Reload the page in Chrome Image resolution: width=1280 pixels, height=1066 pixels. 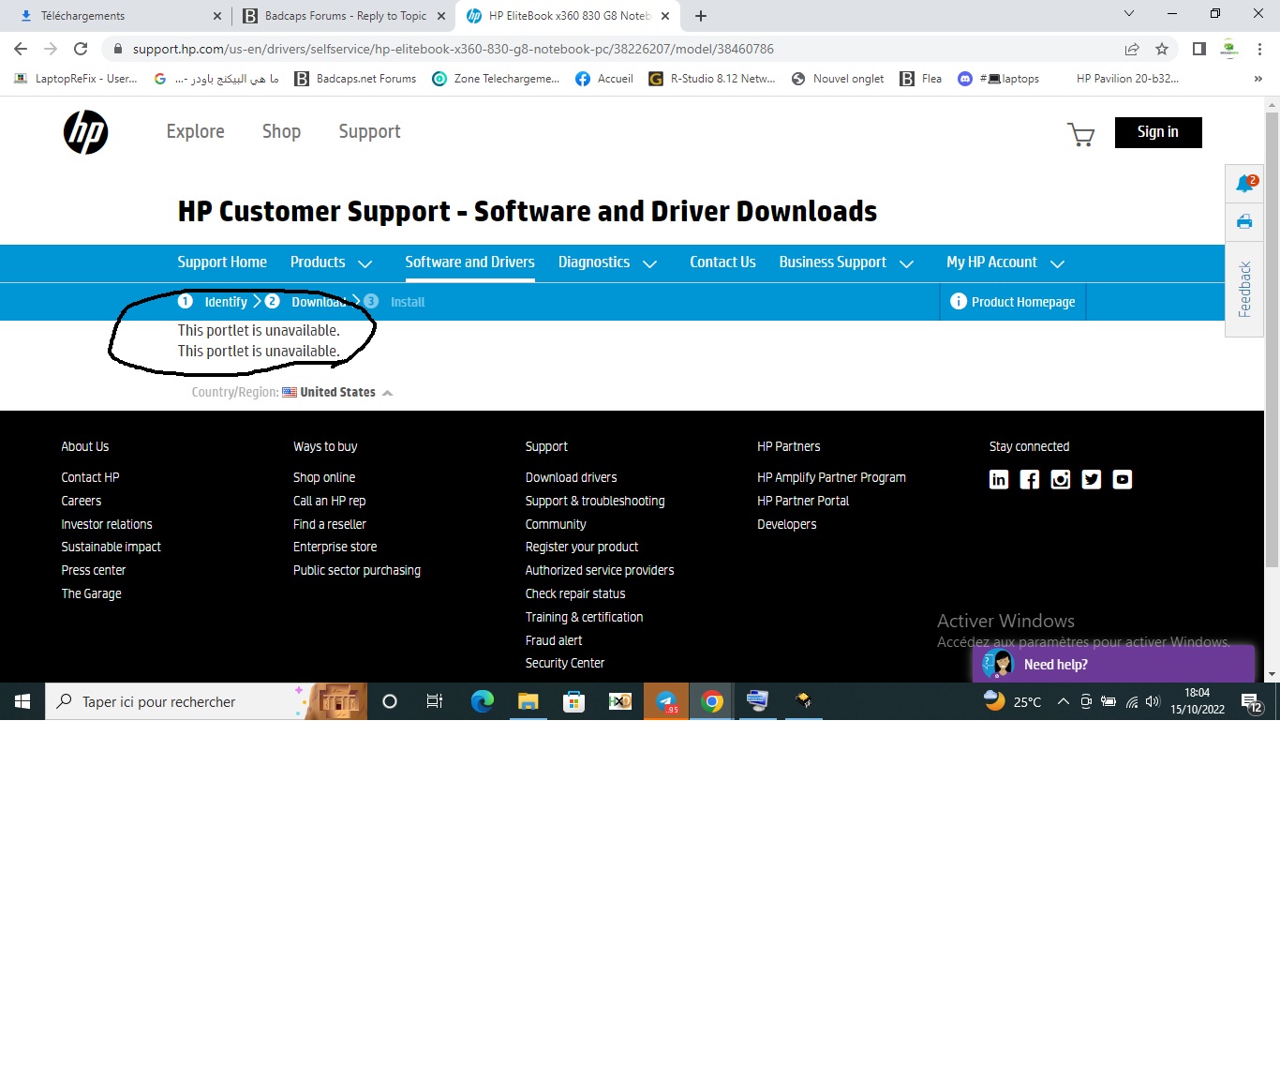coord(81,49)
